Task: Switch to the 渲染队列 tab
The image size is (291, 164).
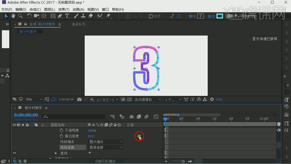Action: tap(78, 24)
